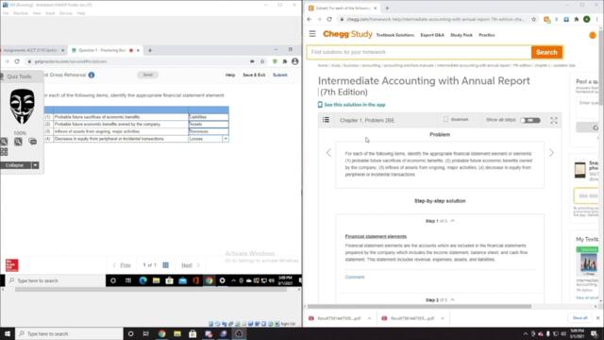Image resolution: width=604 pixels, height=340 pixels.
Task: Click the Quiz Tools magnifier zoom icon
Action: (x=18, y=142)
